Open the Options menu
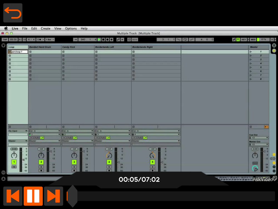 point(71,28)
